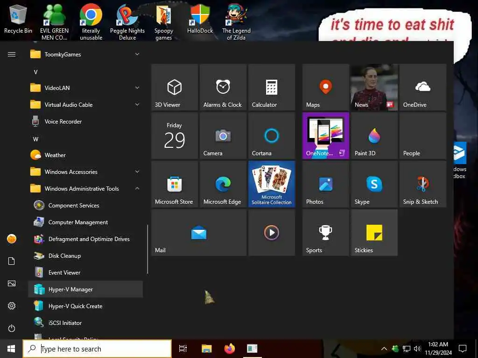Image resolution: width=478 pixels, height=358 pixels.
Task: Select the Recycle Bin desktop icon
Action: coord(18,20)
